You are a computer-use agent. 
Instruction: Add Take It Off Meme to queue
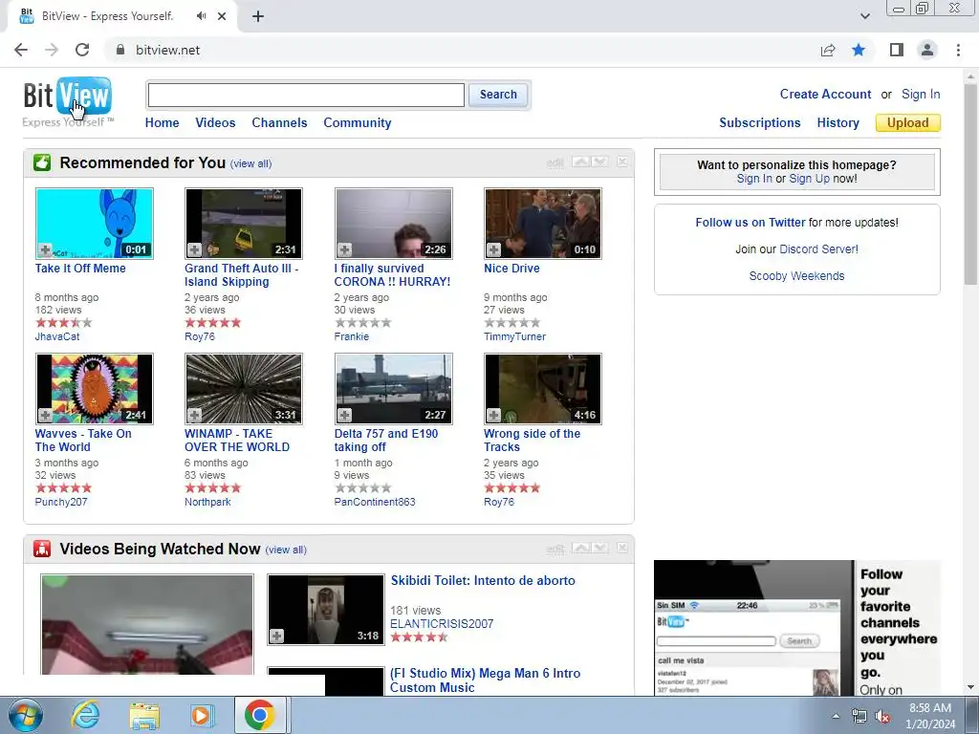[x=45, y=250]
